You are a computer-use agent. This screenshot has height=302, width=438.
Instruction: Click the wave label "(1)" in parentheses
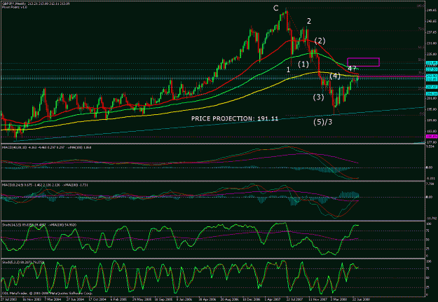tap(303, 64)
